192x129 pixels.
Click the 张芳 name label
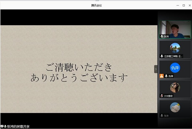[x=166, y=116]
